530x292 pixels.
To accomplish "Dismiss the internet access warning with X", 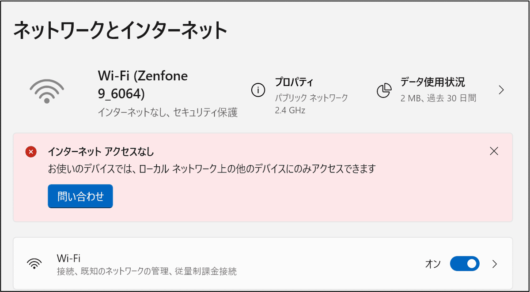I will [494, 150].
